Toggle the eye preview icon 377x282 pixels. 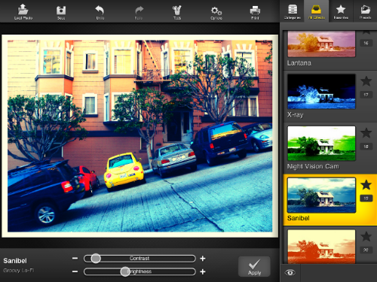[x=290, y=273]
